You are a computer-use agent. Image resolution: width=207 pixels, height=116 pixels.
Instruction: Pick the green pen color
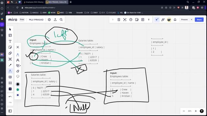coord(18,90)
